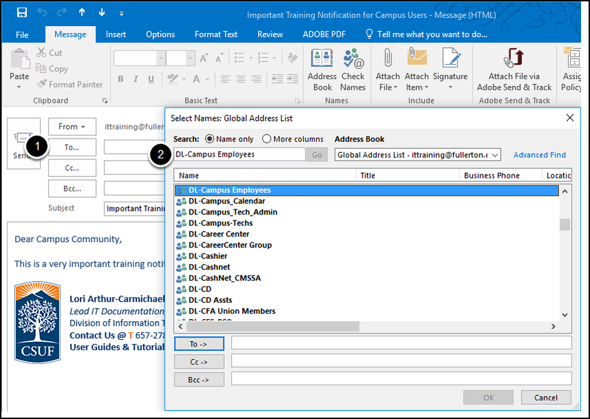The height and width of the screenshot is (419, 590).
Task: Switch to the Review tab
Action: click(x=270, y=34)
